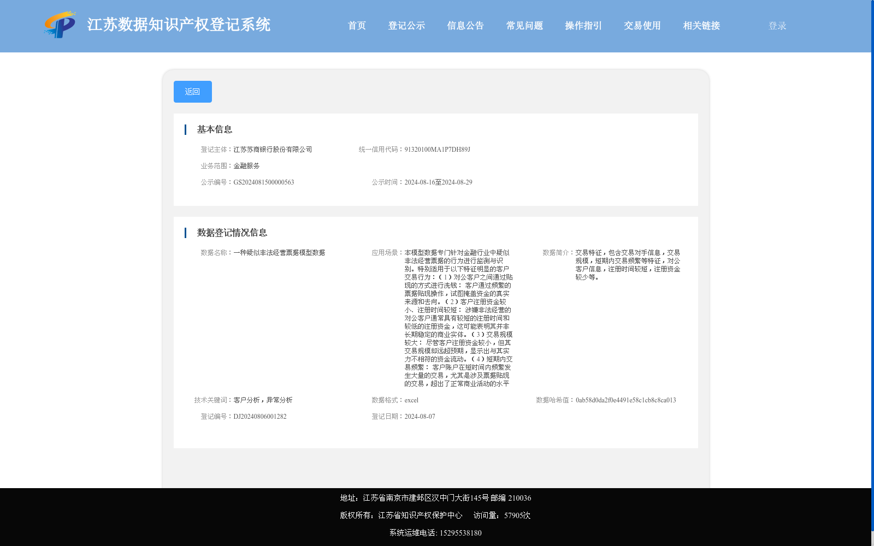This screenshot has height=546, width=874.
Task: Open 信息公告 in navigation
Action: pos(465,26)
